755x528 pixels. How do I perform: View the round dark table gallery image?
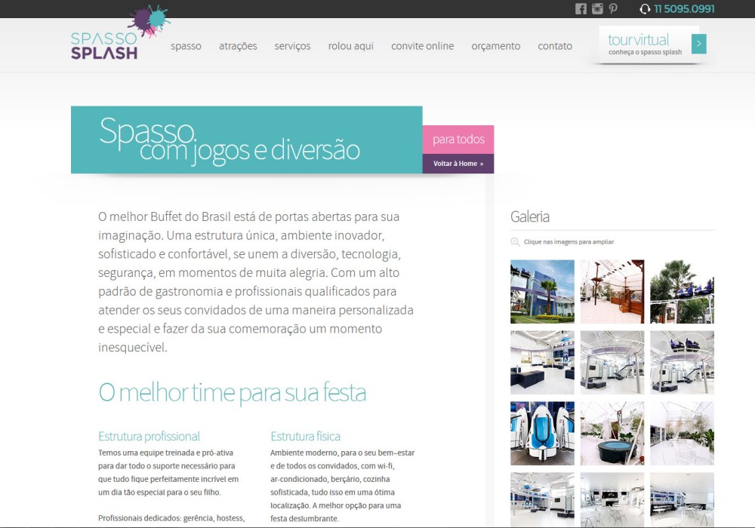[612, 433]
